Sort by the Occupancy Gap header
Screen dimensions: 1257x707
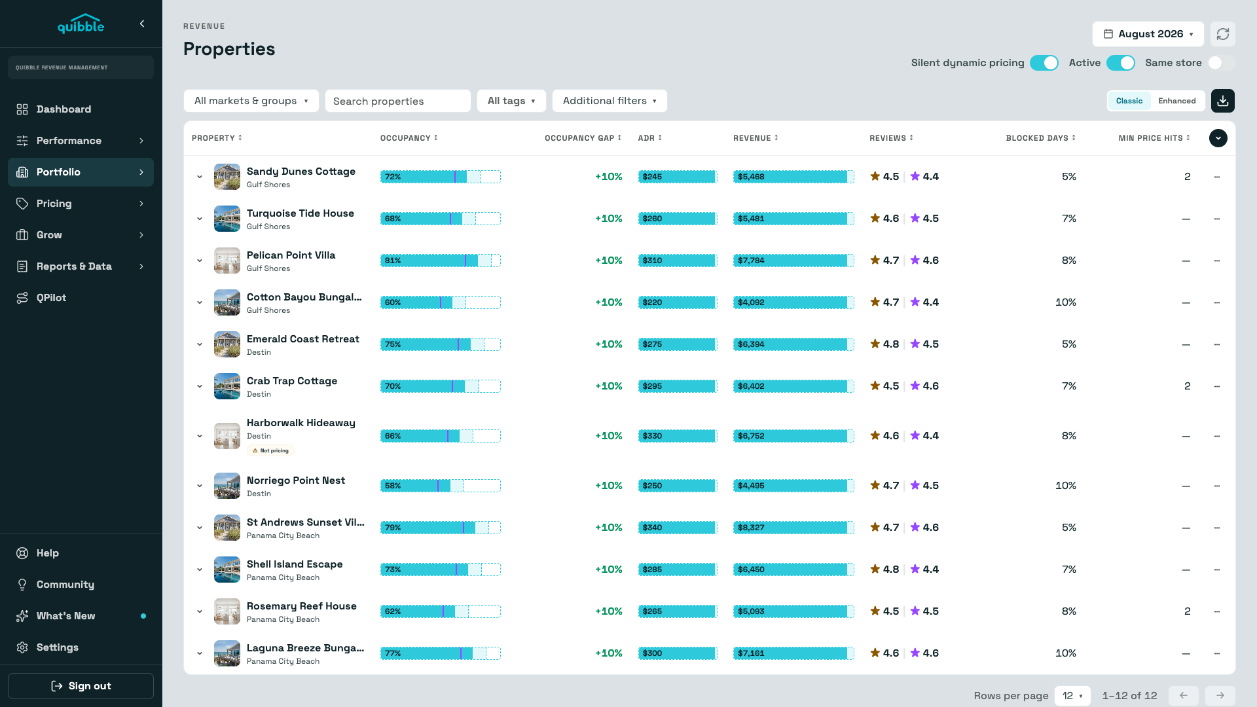[x=583, y=138]
